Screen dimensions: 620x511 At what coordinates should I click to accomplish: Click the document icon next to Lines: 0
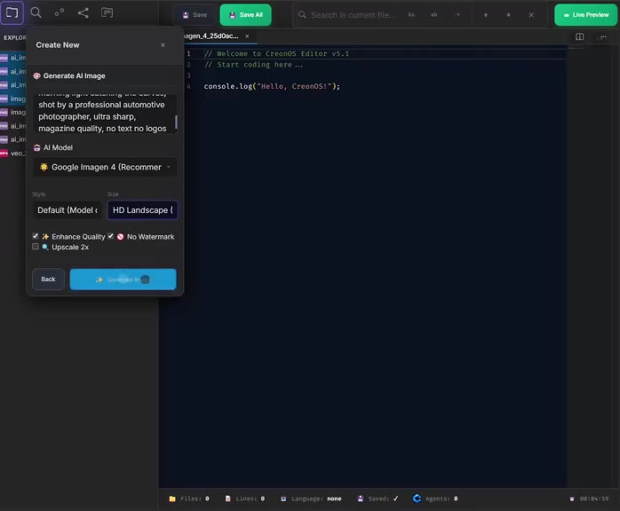tap(227, 499)
